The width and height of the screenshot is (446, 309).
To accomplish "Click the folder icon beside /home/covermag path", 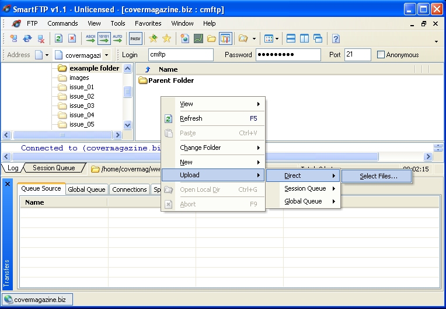I will (x=95, y=169).
